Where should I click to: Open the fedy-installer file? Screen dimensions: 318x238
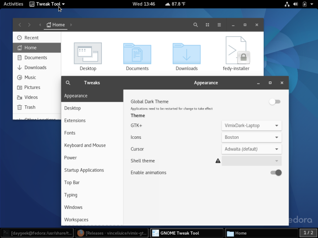(236, 52)
